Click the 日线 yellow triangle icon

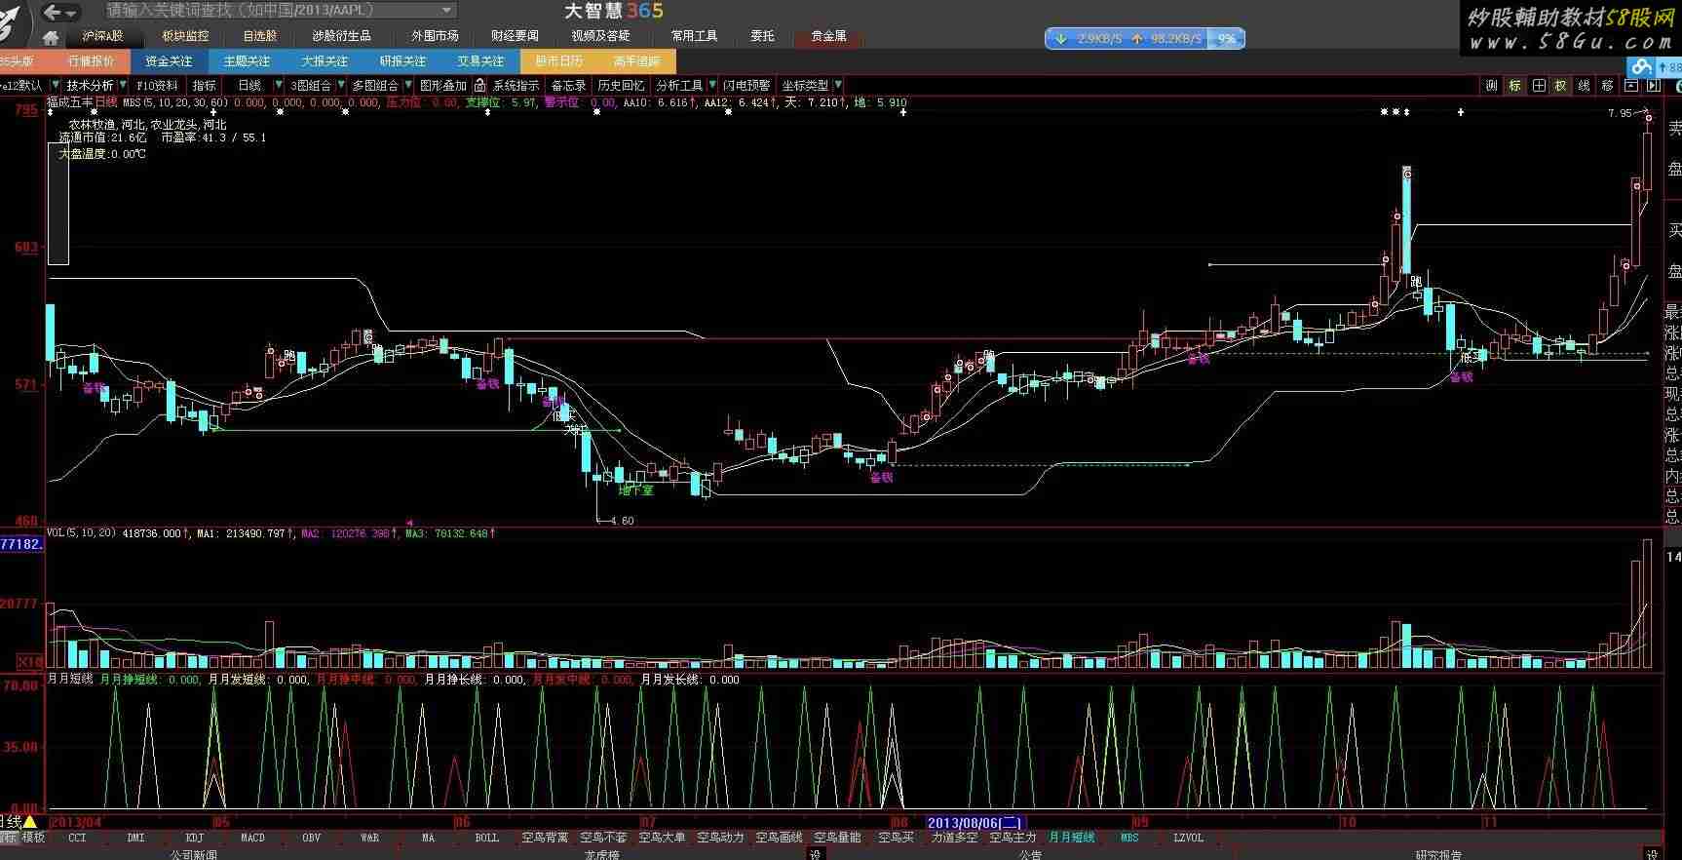(29, 822)
